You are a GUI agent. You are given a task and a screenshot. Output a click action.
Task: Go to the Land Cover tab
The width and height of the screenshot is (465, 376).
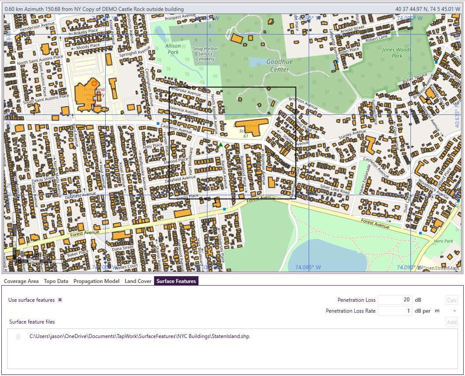(x=138, y=281)
